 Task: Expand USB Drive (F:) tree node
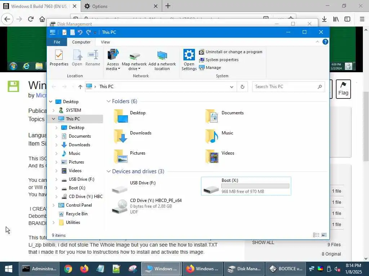pyautogui.click(x=56, y=179)
